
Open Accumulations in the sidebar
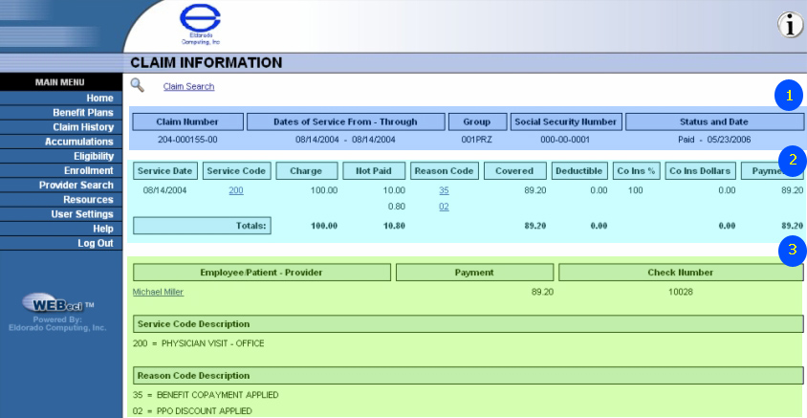79,142
